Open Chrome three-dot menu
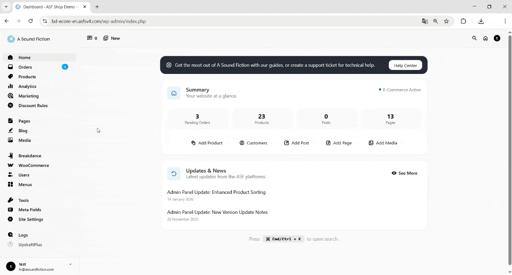This screenshot has width=512, height=275. coord(505,21)
